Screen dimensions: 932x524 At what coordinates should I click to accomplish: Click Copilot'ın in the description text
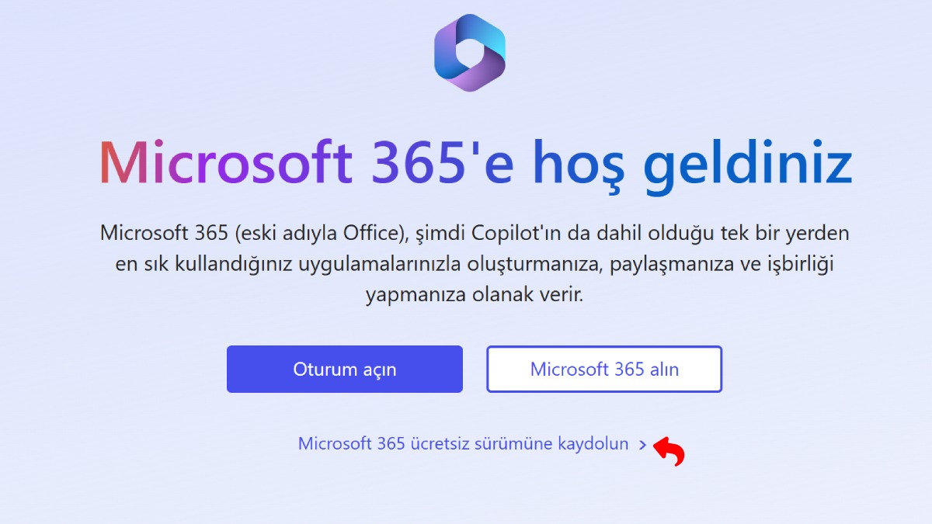[x=515, y=234]
